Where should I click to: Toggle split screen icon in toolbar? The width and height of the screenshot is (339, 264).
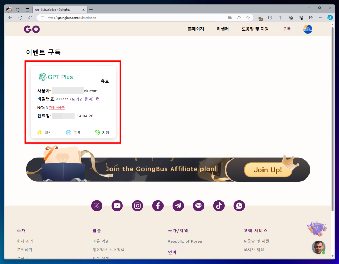[x=281, y=18]
